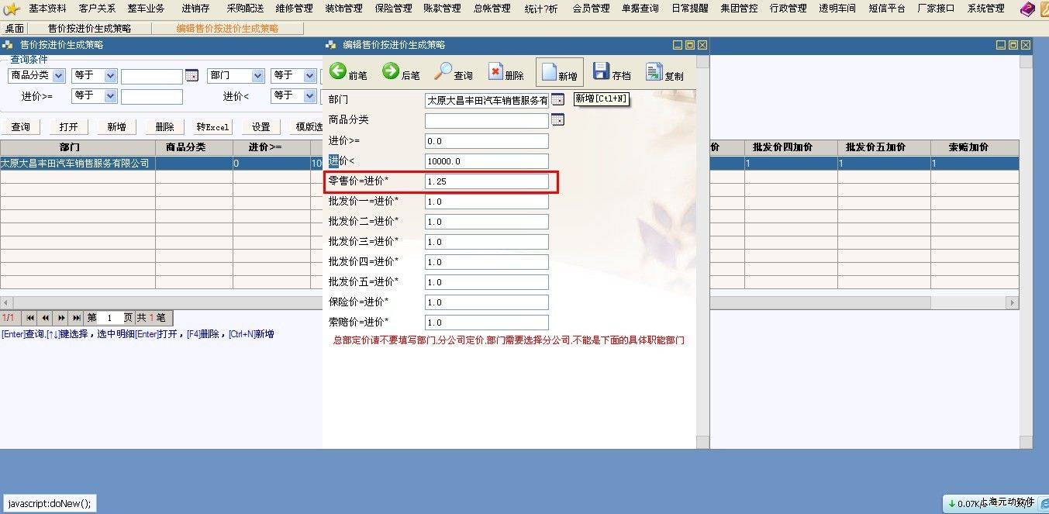1049x514 pixels.
Task: Open the 系统管理 menu
Action: click(985, 9)
